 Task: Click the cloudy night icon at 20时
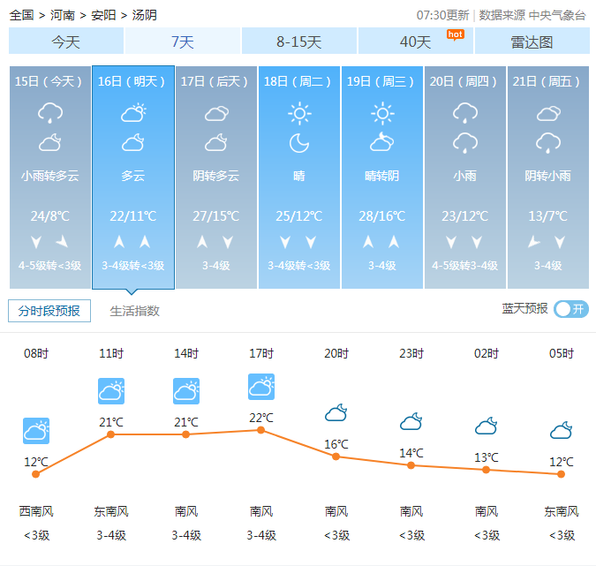tap(336, 413)
